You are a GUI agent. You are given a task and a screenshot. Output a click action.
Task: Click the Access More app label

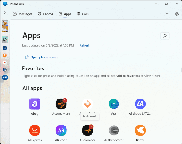(x=61, y=113)
